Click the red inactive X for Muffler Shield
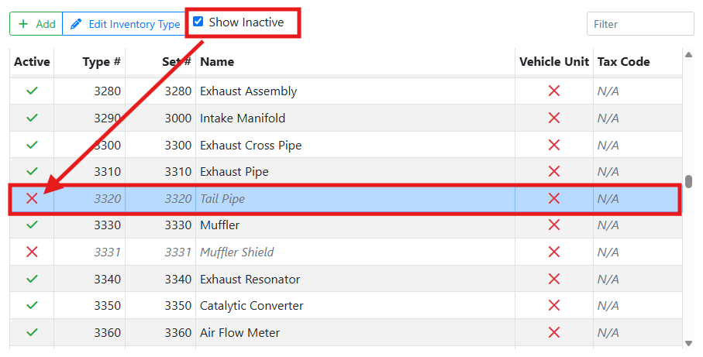The width and height of the screenshot is (703, 357). (32, 252)
